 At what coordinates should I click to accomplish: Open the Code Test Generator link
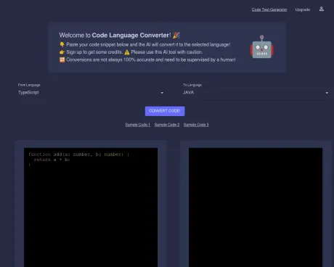click(269, 9)
